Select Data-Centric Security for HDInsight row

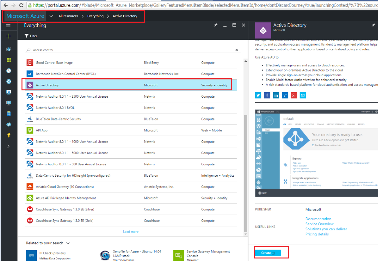(131, 175)
